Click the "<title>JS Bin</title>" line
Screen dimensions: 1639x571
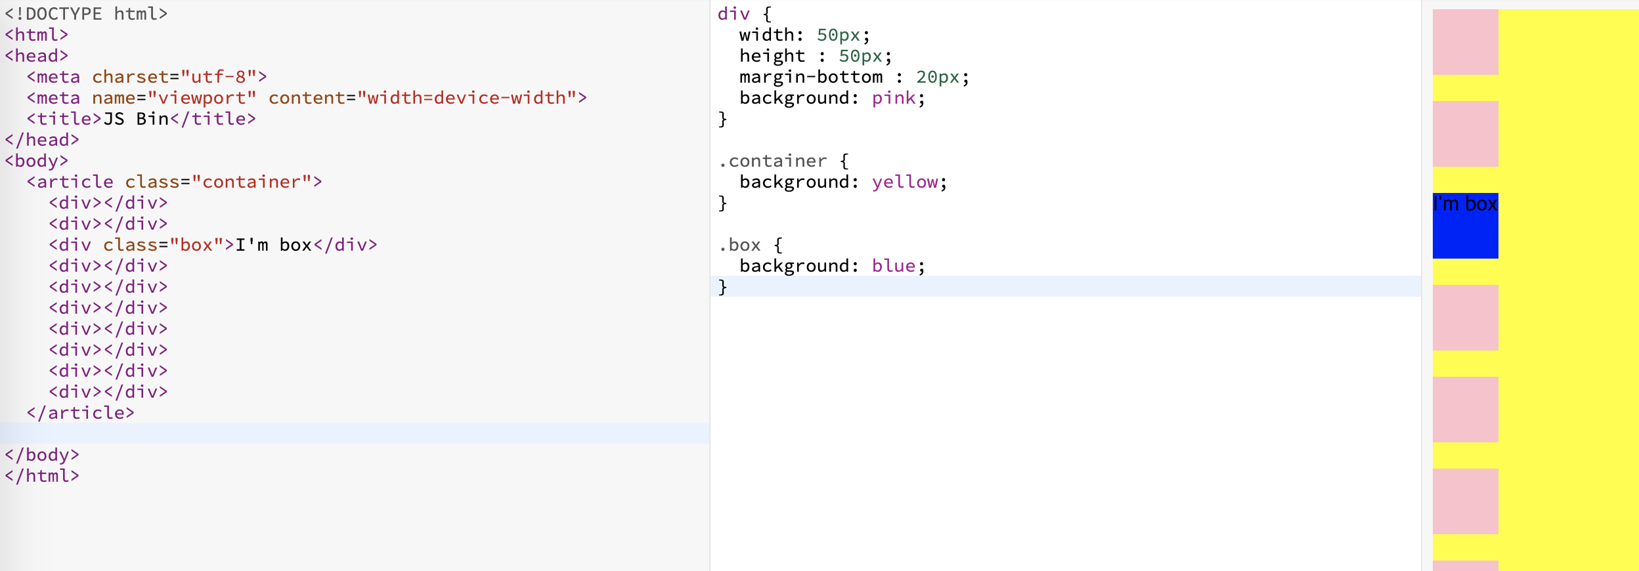[141, 119]
